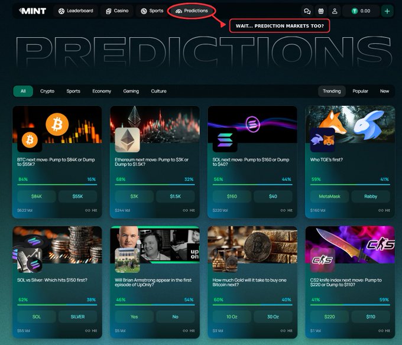The height and width of the screenshot is (345, 402).
Task: Pick SILVER in SOL vs Silver market
Action: click(x=77, y=317)
